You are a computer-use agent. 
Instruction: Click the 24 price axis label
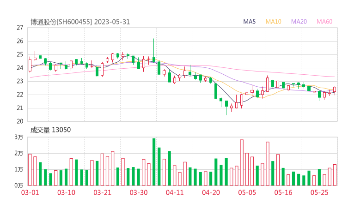[20, 68]
